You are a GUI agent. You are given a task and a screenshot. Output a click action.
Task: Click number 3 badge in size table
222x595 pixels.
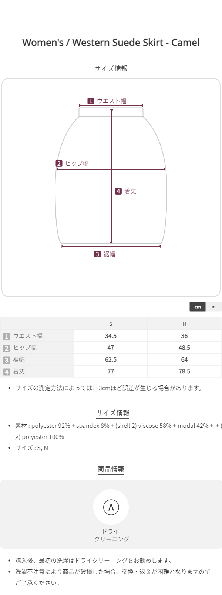[x=6, y=360]
